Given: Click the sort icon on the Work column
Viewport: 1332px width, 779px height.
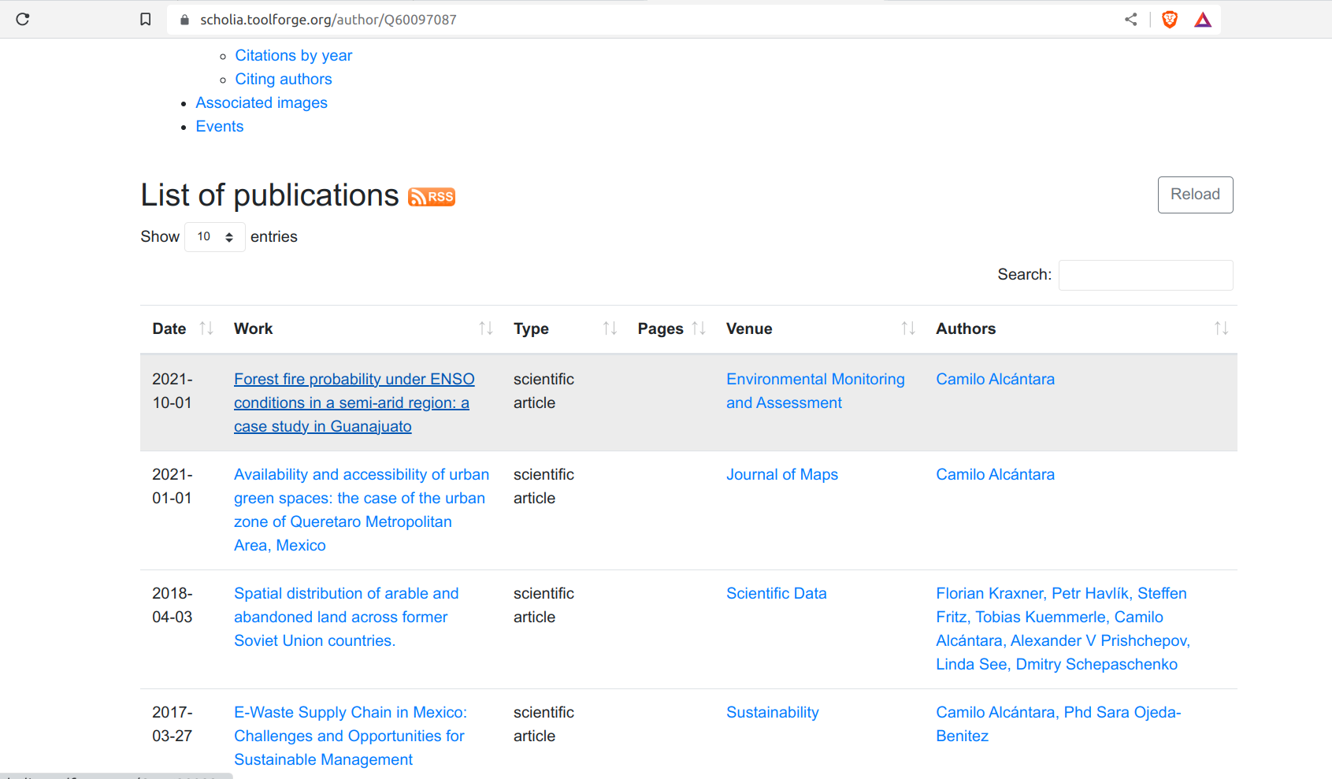Looking at the screenshot, I should tap(486, 328).
